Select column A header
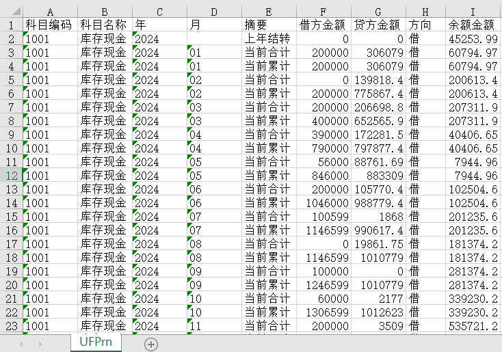 [x=50, y=12]
